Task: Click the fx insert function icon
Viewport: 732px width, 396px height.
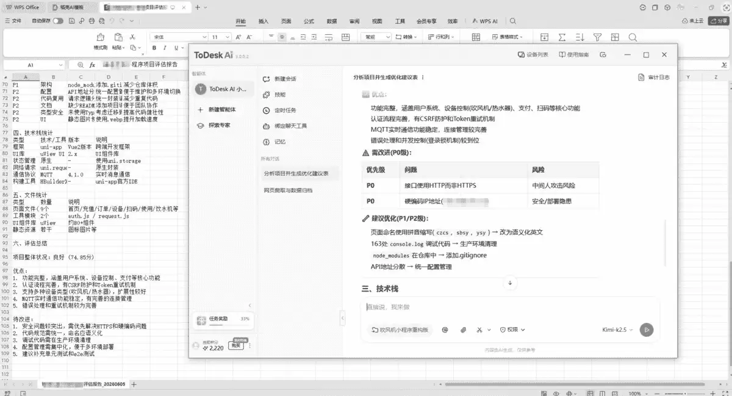Action: coord(92,65)
